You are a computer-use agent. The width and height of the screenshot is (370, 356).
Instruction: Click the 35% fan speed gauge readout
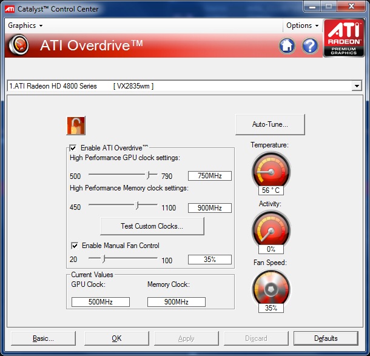[x=271, y=308]
